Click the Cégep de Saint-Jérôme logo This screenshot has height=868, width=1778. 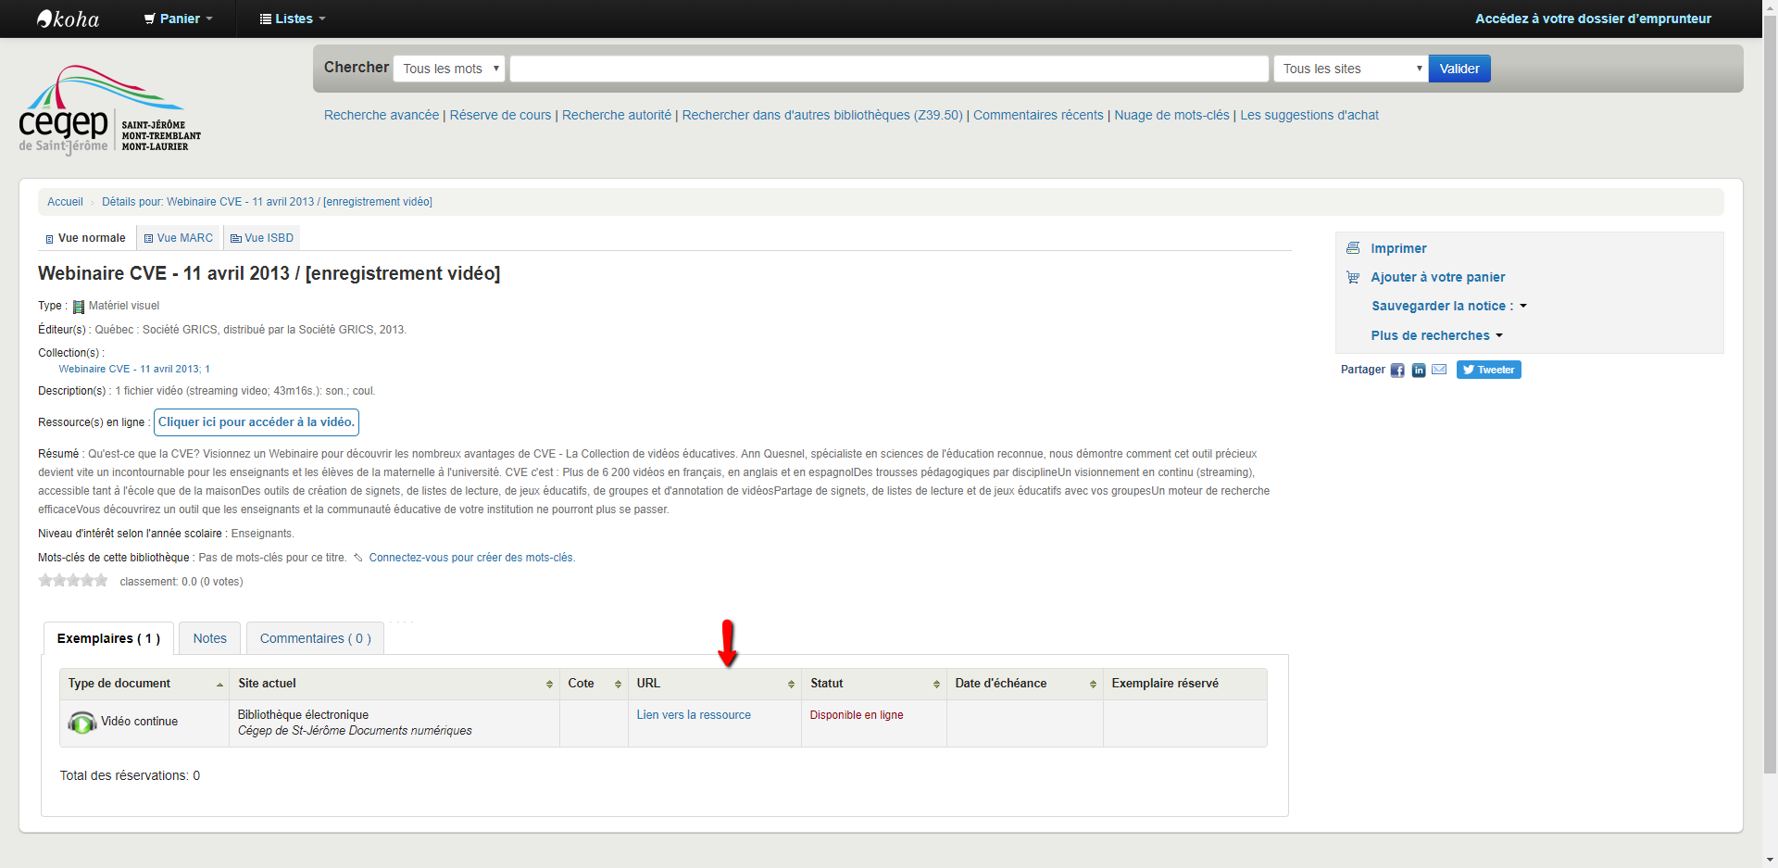click(109, 109)
